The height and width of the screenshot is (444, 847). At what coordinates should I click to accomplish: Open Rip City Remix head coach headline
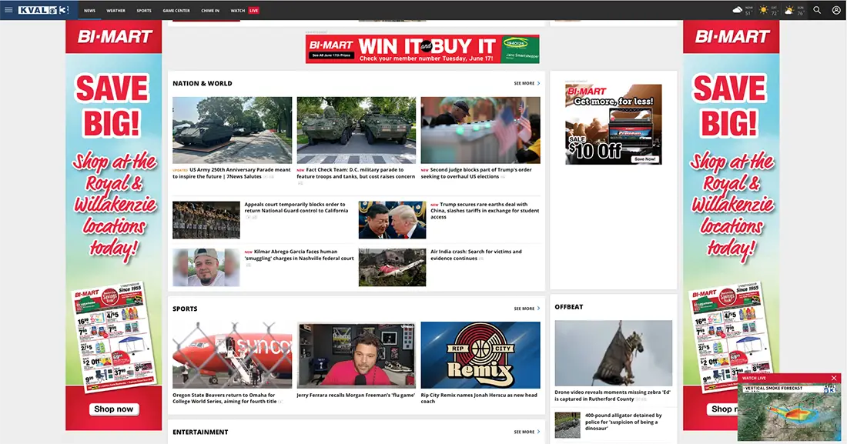479,398
